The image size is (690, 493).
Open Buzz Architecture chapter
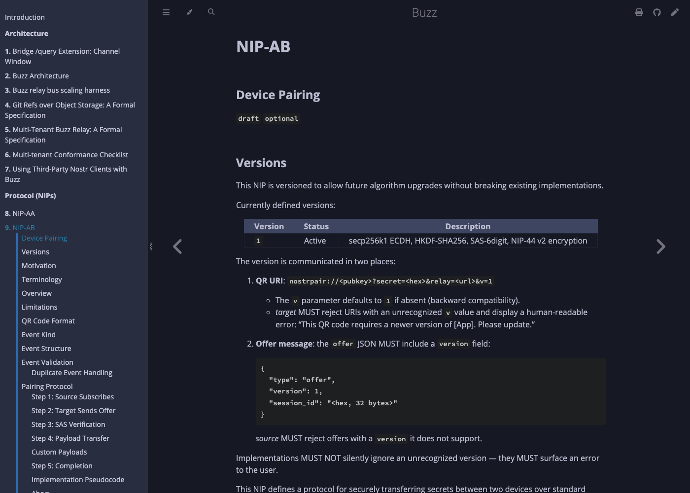tap(37, 76)
